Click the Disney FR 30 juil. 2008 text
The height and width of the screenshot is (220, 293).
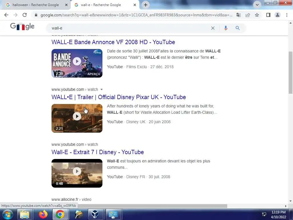pos(148,177)
